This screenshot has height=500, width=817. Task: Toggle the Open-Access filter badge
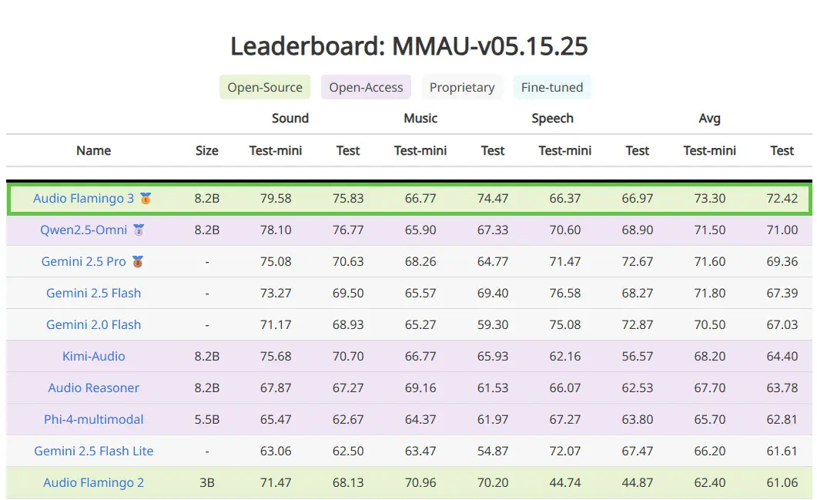click(366, 87)
